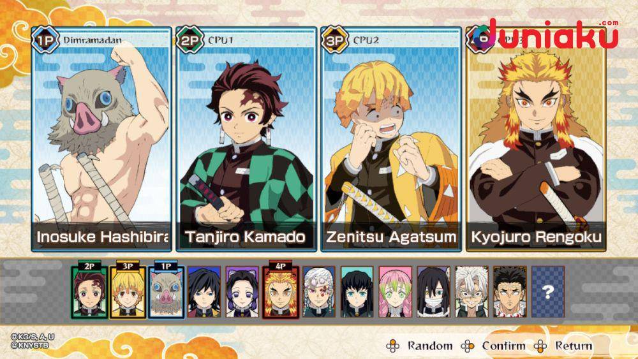Open the Kyojuro Rengoku player card
The width and height of the screenshot is (638, 359).
[536, 139]
